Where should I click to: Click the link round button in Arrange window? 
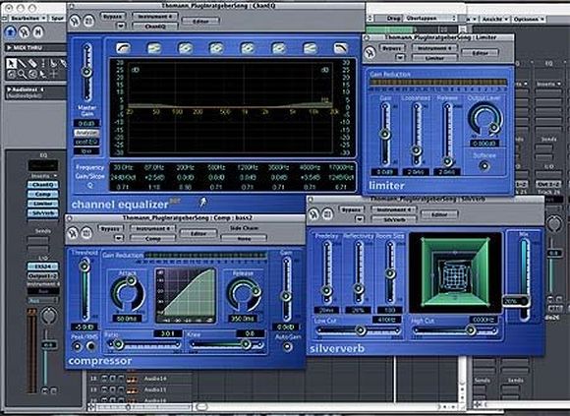[x=24, y=32]
